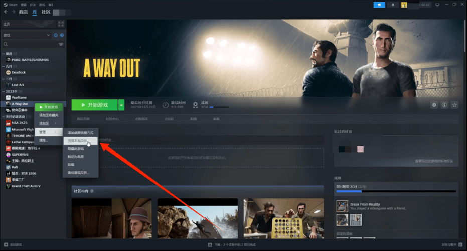Open the 社区中心 link
Screen dimensions: 467x251
click(x=112, y=119)
